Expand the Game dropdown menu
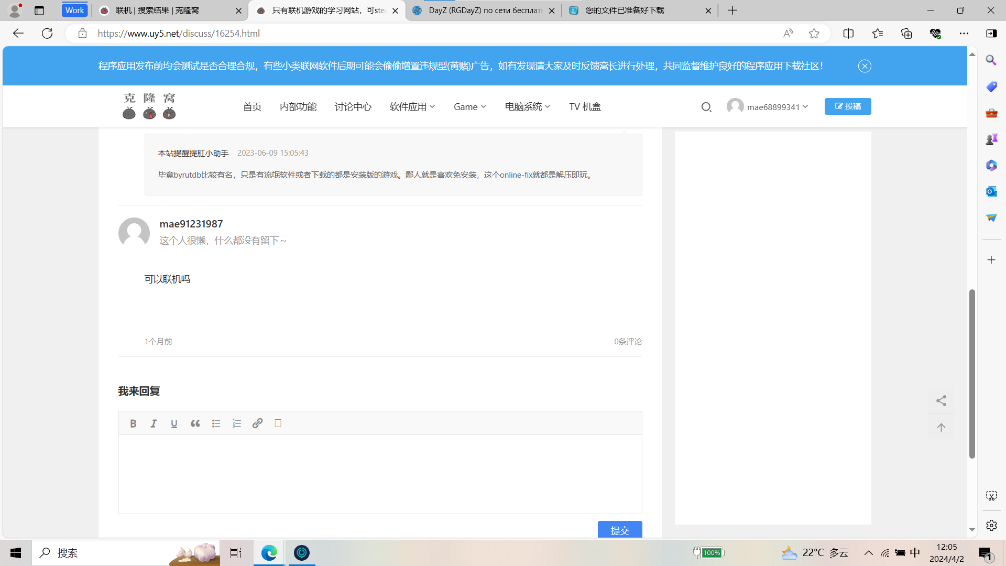Viewport: 1006px width, 566px height. pos(470,107)
